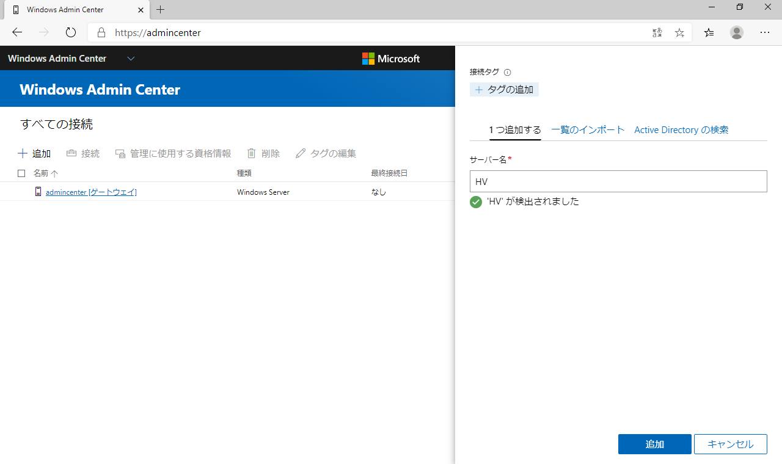Add page to favorites star icon
The width and height of the screenshot is (782, 464).
(679, 33)
